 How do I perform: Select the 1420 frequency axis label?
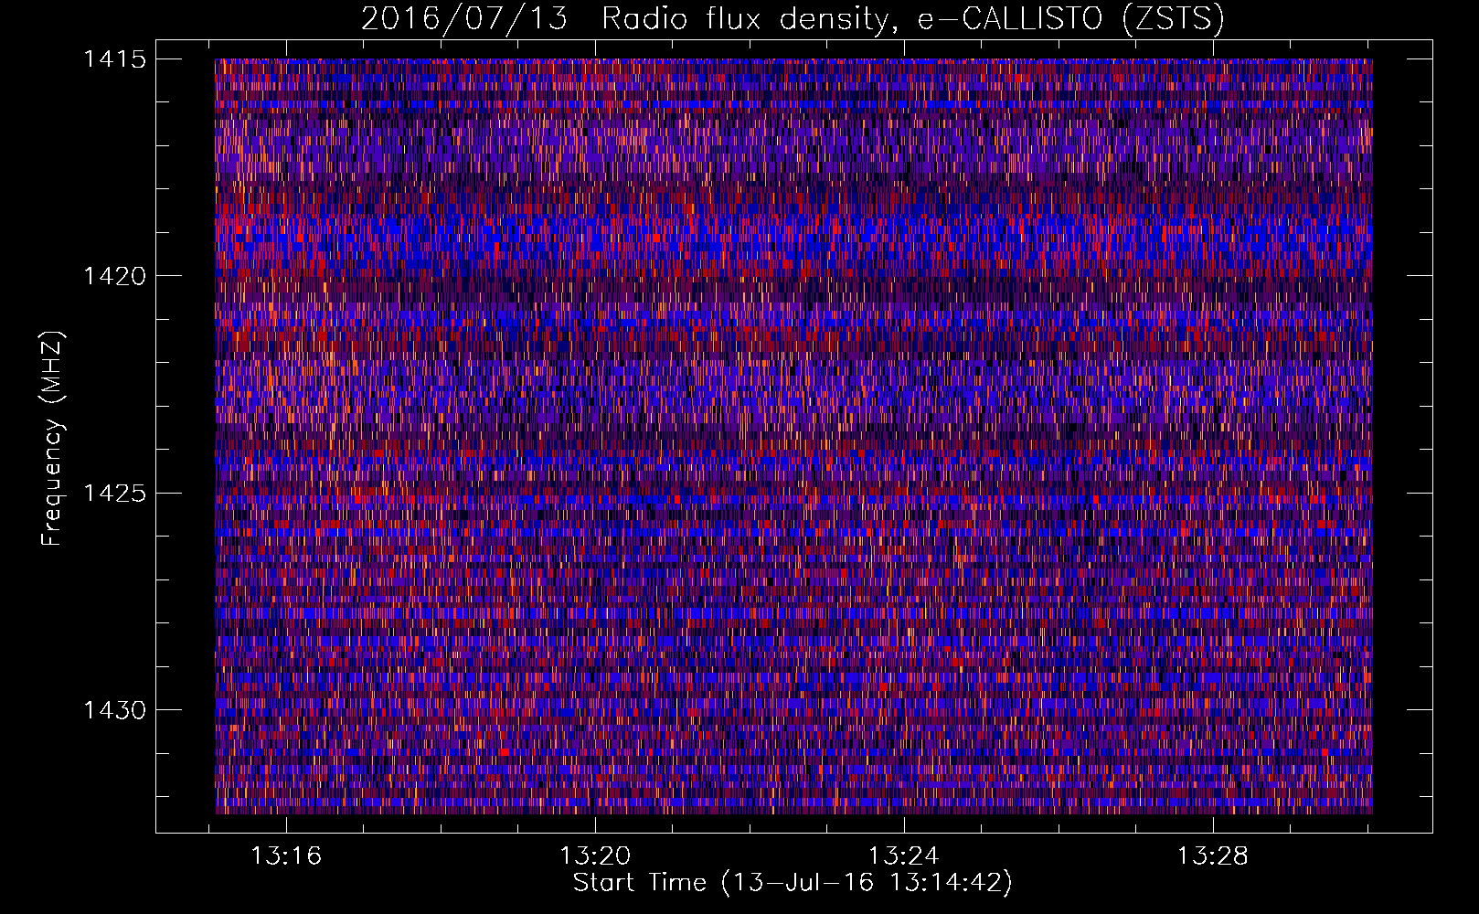pyautogui.click(x=114, y=276)
